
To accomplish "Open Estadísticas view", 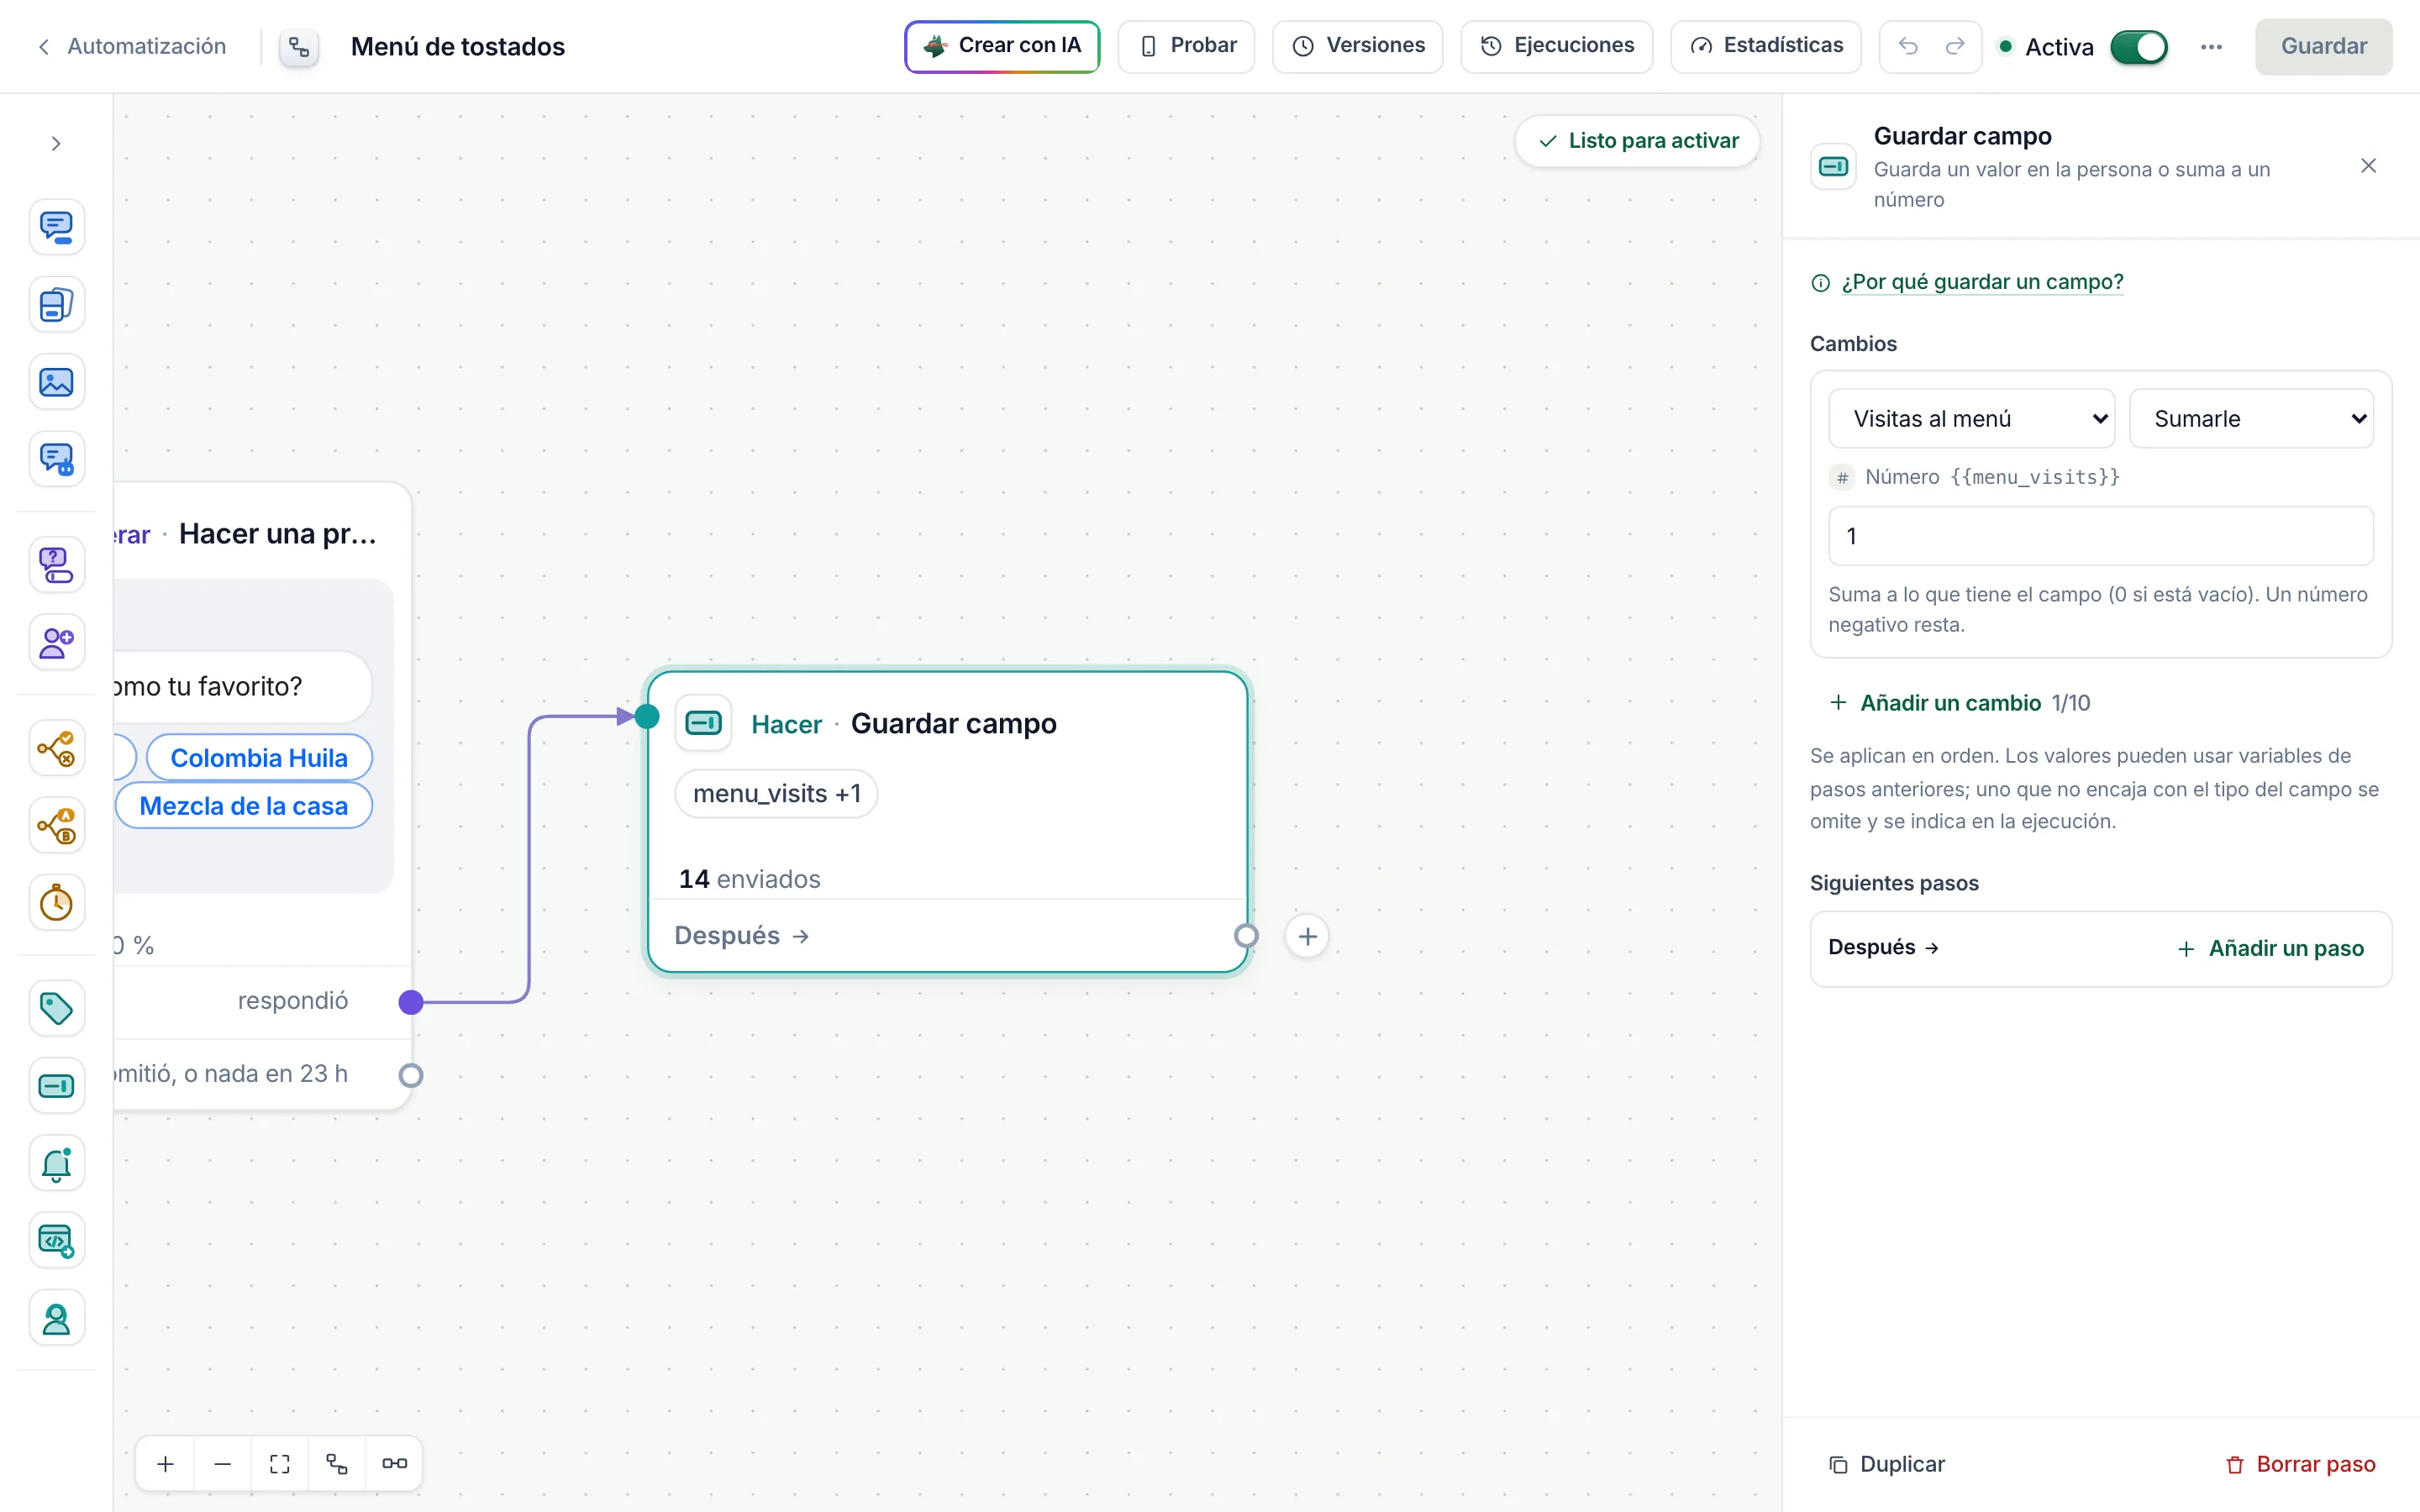I will 1765,46.
